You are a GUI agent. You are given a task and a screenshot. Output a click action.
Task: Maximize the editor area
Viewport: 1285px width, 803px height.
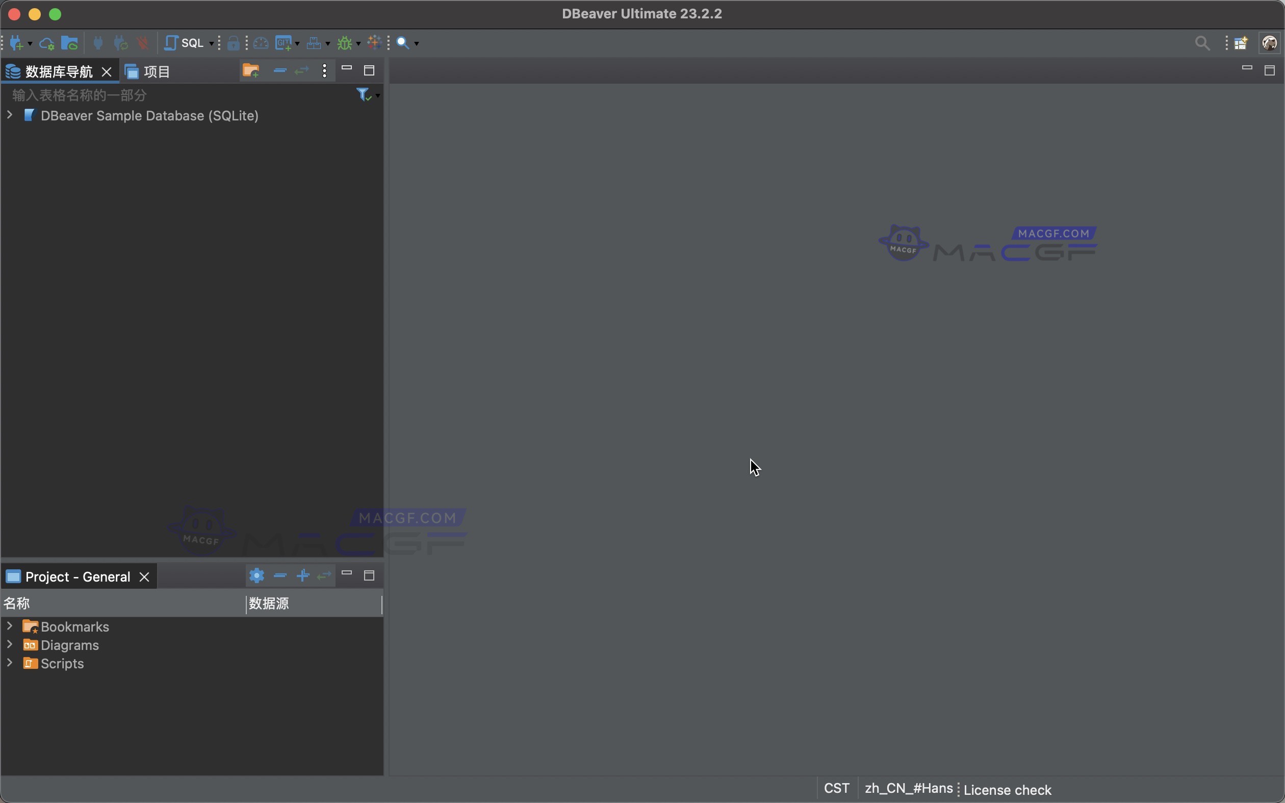(x=1270, y=70)
